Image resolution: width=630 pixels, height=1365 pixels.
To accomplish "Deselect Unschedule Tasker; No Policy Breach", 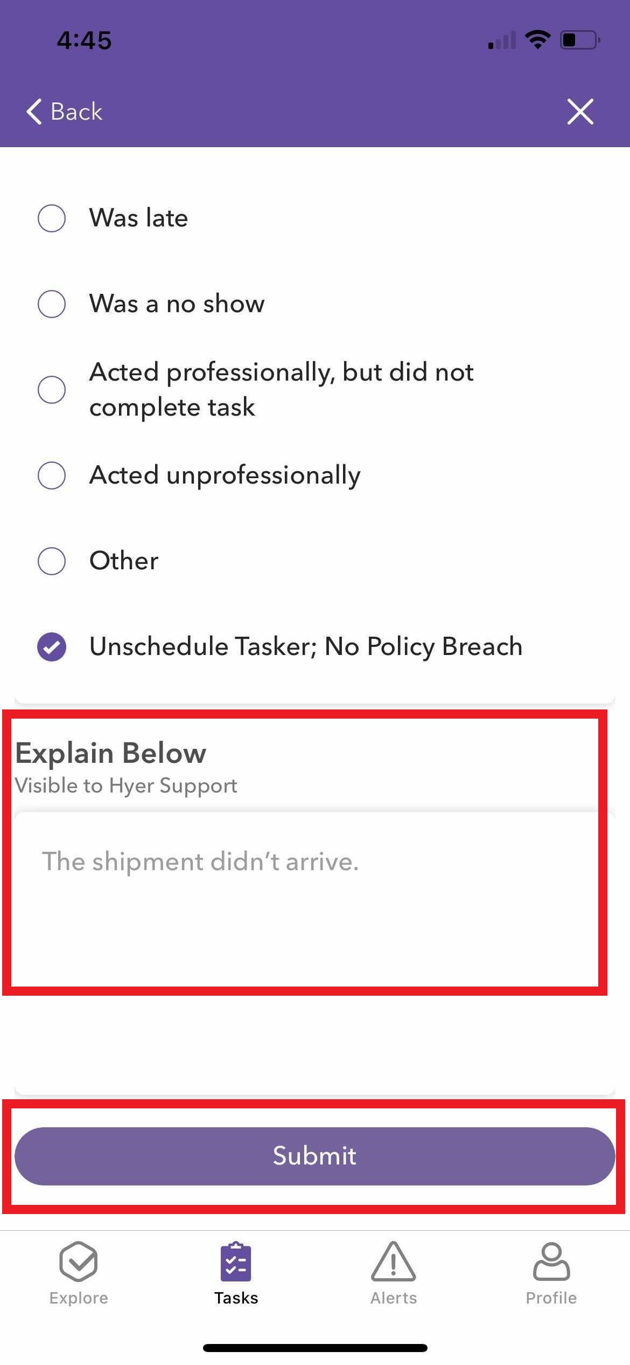I will 52,646.
